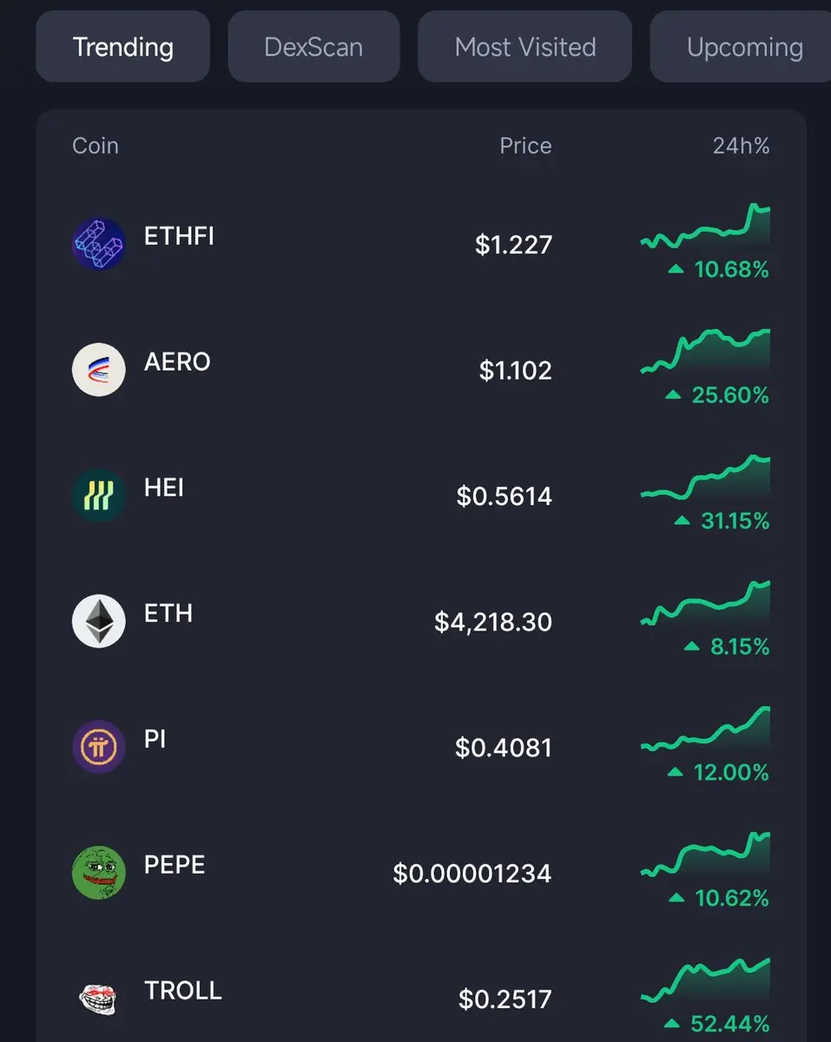
Task: Select the TROLL face icon
Action: 98,999
